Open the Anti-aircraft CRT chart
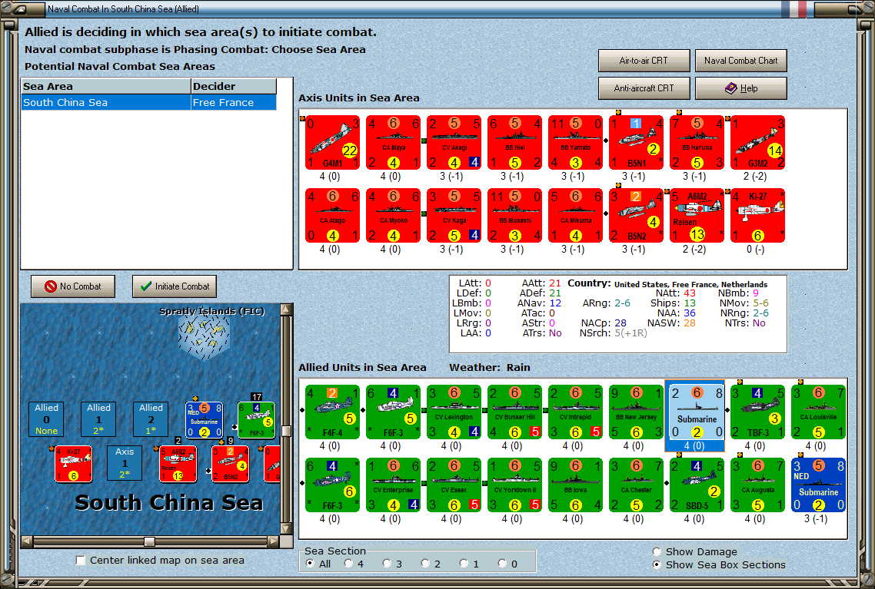Screen dimensions: 875x589 (644, 88)
